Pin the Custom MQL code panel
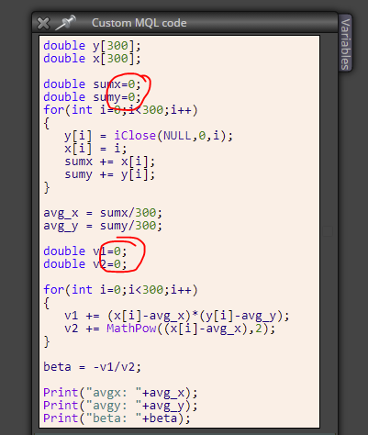368x435 pixels. click(65, 23)
